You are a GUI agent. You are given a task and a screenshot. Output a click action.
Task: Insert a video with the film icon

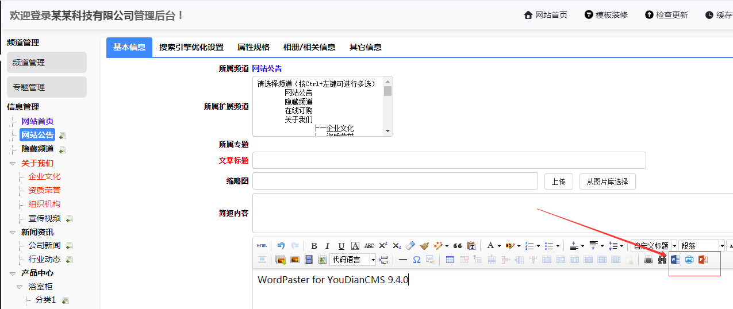point(309,260)
